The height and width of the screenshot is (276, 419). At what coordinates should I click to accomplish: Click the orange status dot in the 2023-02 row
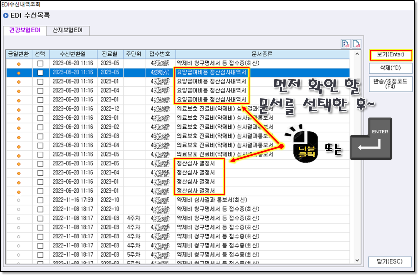19,128
